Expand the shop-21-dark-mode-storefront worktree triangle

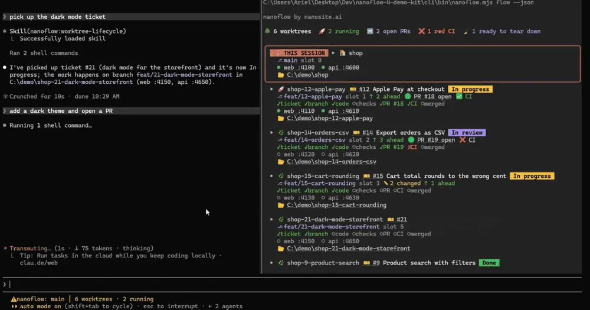point(271,219)
